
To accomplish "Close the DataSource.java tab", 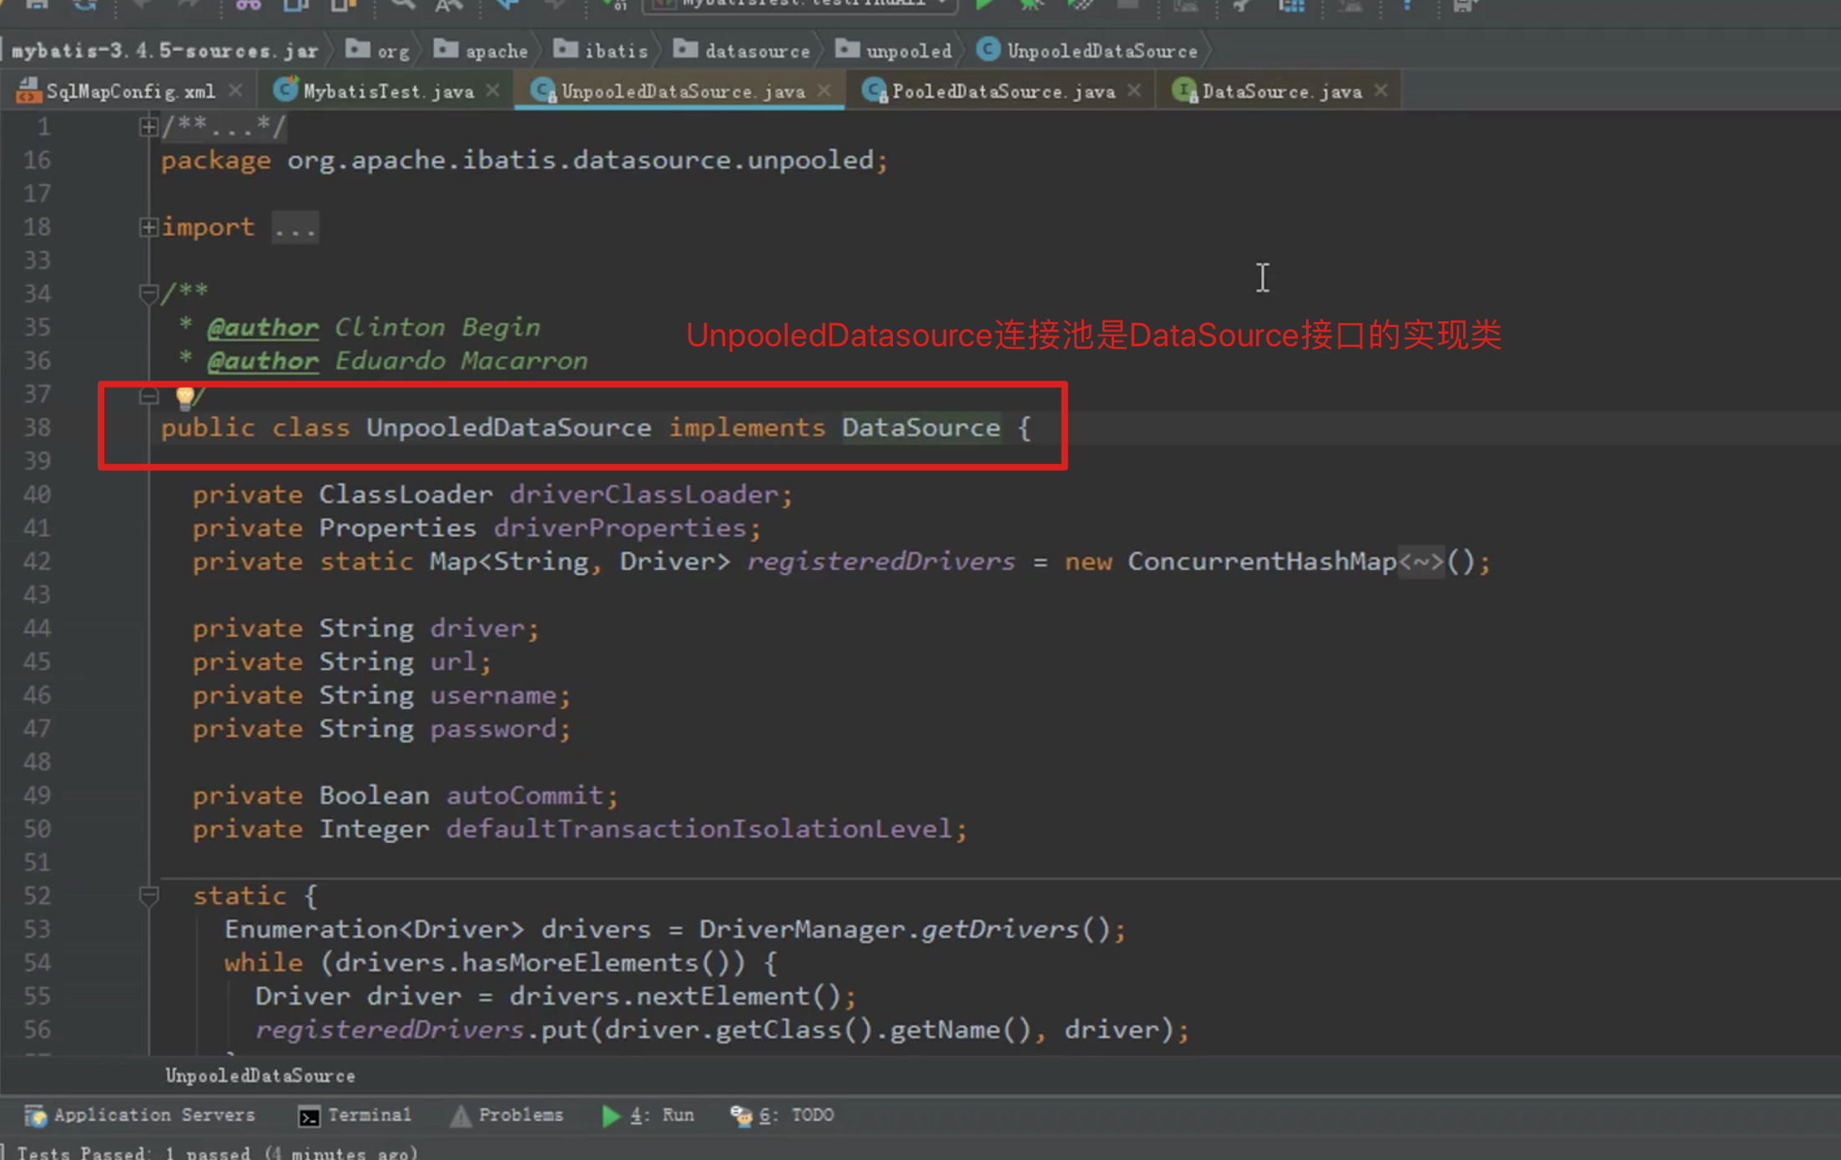I will [x=1381, y=90].
